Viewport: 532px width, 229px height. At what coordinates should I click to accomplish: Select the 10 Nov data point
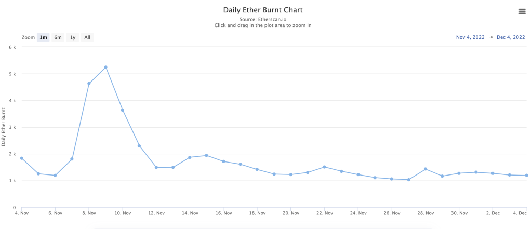click(123, 110)
